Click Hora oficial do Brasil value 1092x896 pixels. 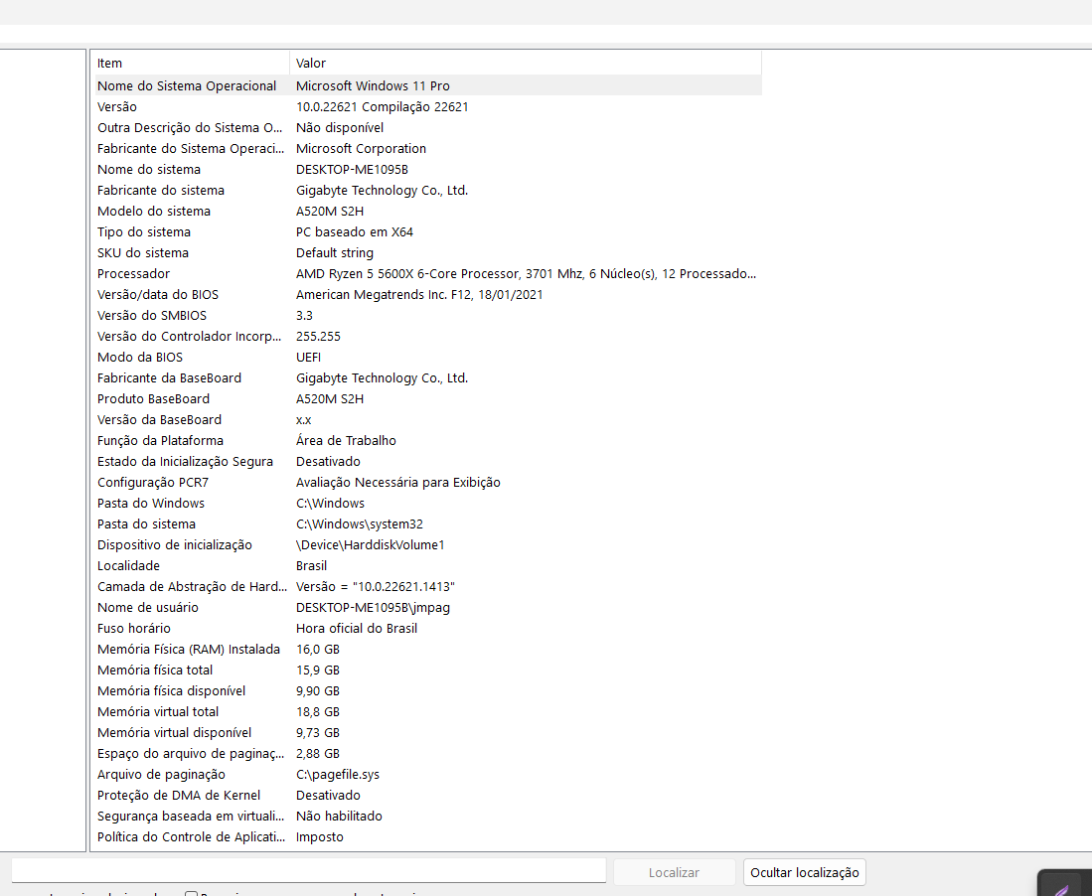pos(357,629)
